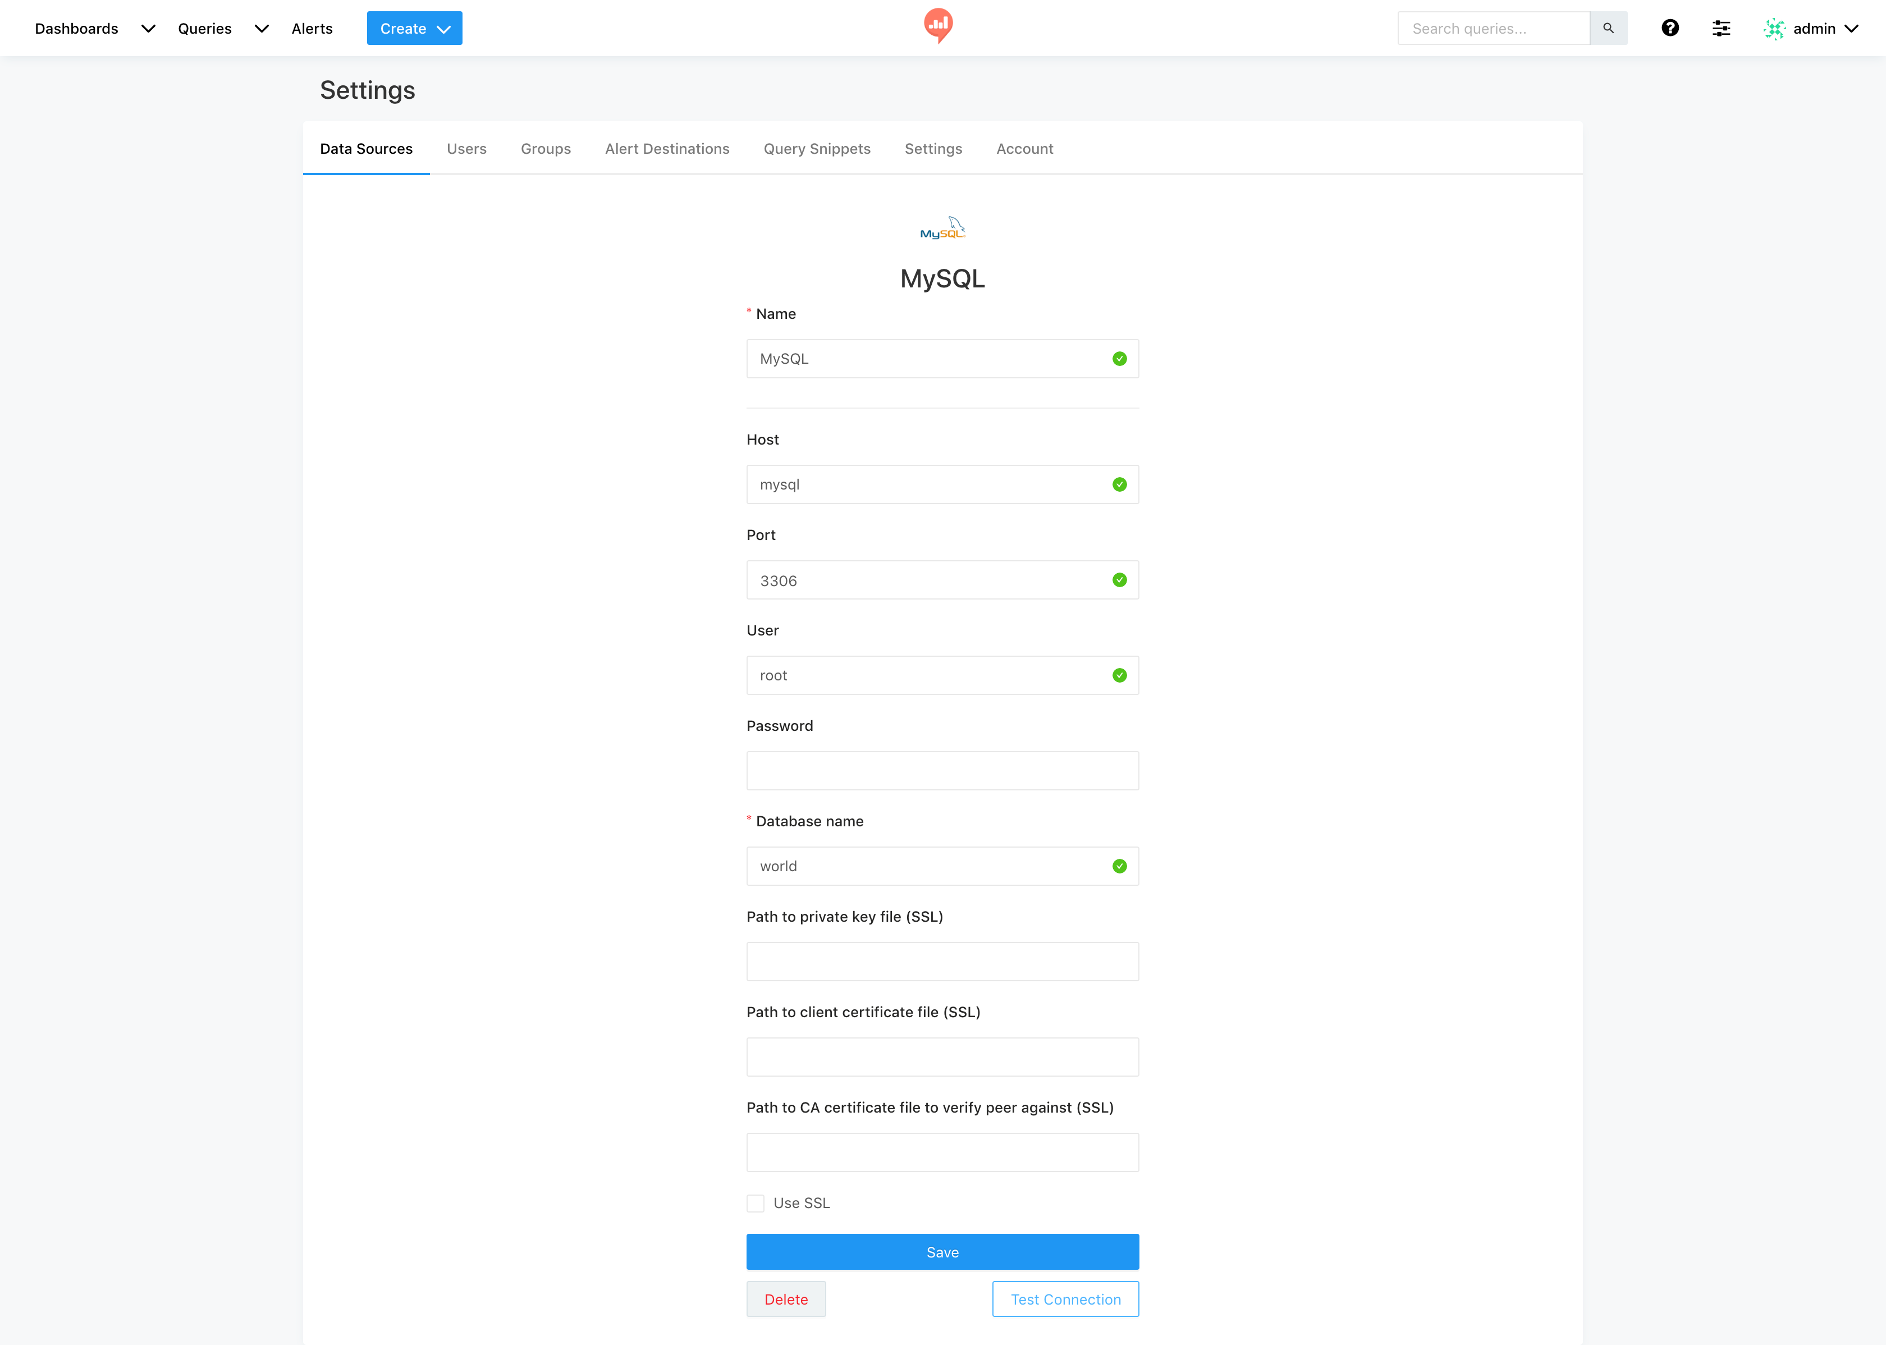The height and width of the screenshot is (1345, 1886).
Task: Click the green checkmark in the Port field
Action: [1119, 580]
